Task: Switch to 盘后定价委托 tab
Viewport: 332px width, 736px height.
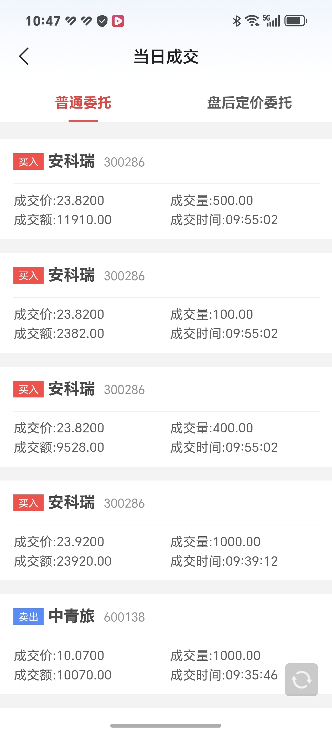Action: pos(249,103)
